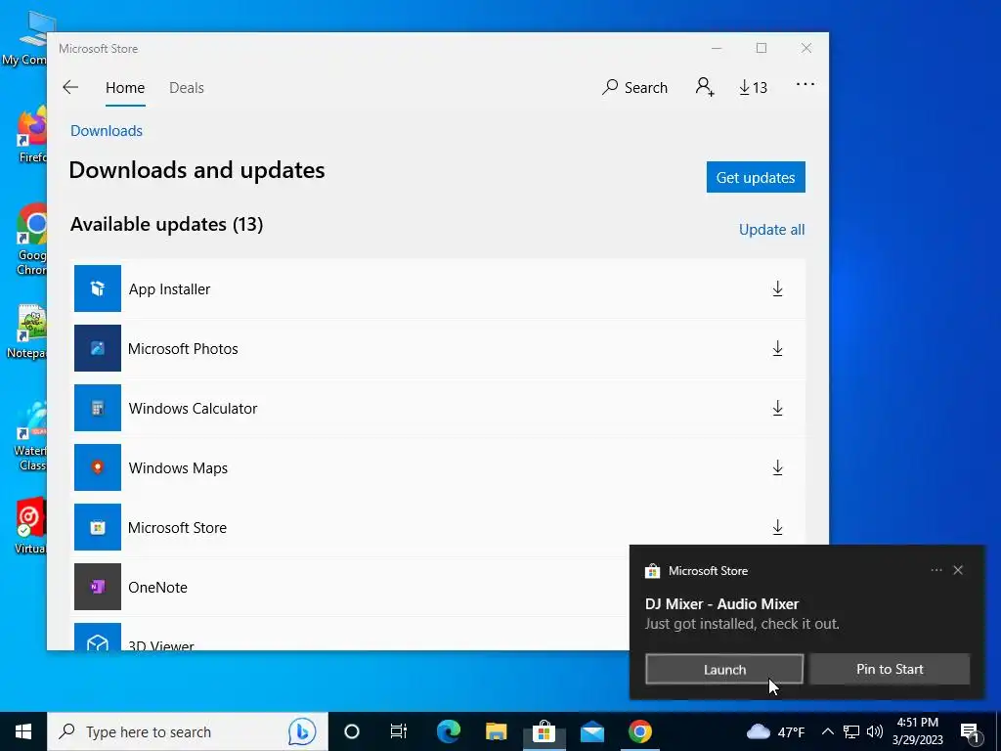Viewport: 1001px width, 751px height.
Task: Open Google Chrome from the taskbar
Action: point(639,731)
